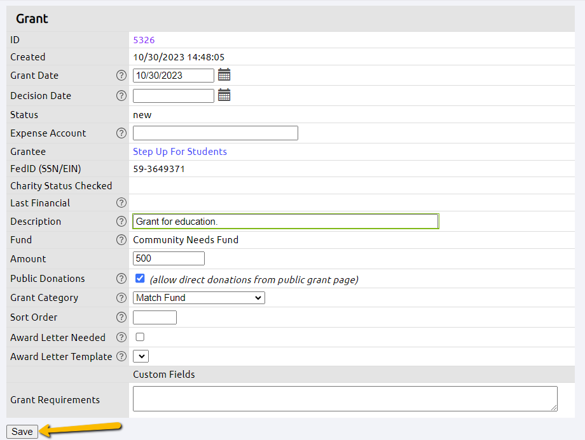Click help icon next to Fund

tap(121, 240)
